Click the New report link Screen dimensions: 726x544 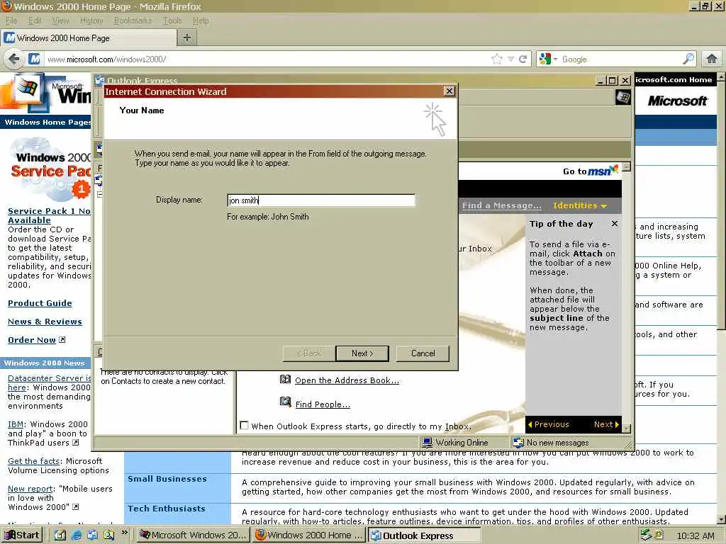pos(30,489)
